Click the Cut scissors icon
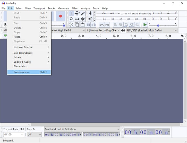Image resolution: width=187 pixels, height=143 pixels. click(71, 25)
